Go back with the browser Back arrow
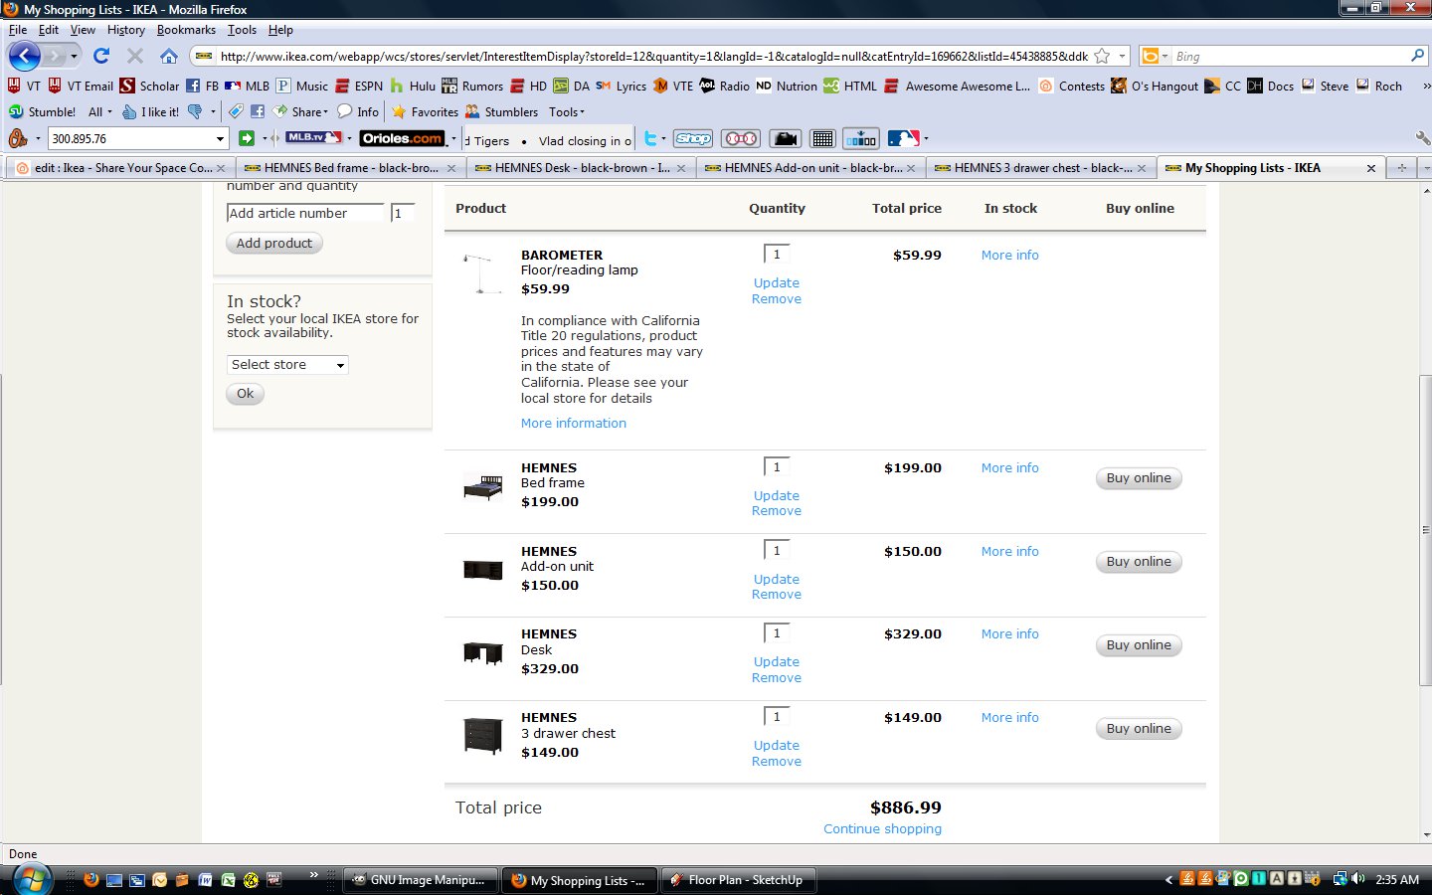Viewport: 1432px width, 895px height. (x=24, y=56)
